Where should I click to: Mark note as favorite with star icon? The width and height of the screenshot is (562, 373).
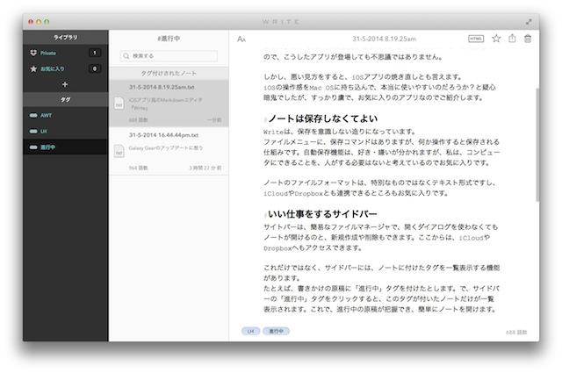496,39
